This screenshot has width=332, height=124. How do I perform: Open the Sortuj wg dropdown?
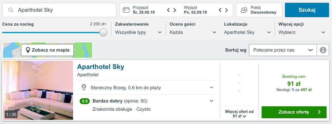(283, 50)
